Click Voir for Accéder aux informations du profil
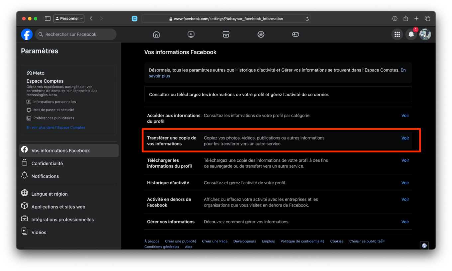Screen dimensions: 452x271 (405, 116)
